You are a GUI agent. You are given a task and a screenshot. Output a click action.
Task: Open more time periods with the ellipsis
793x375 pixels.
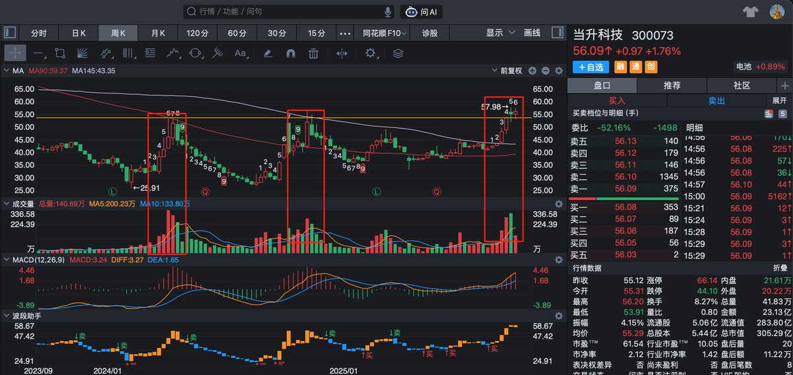click(345, 33)
